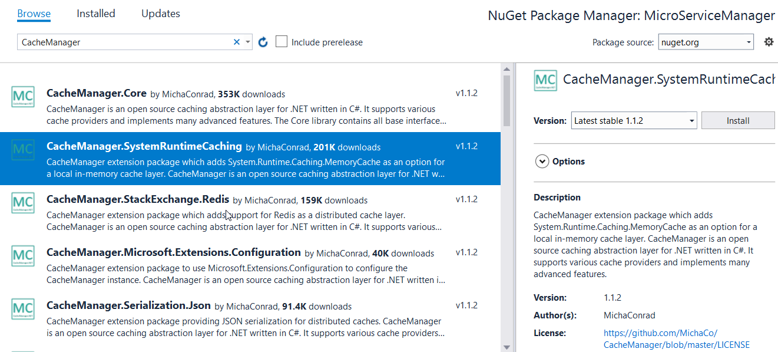Click the package list scroll down arrow
778x352 pixels.
point(506,347)
